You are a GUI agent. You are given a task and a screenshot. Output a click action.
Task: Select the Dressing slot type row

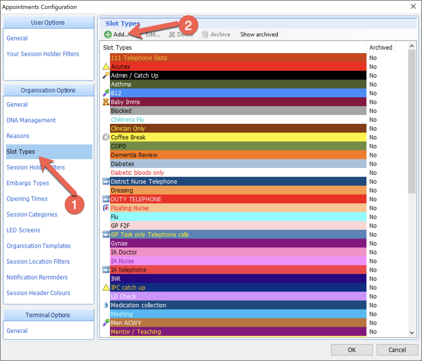pyautogui.click(x=238, y=190)
